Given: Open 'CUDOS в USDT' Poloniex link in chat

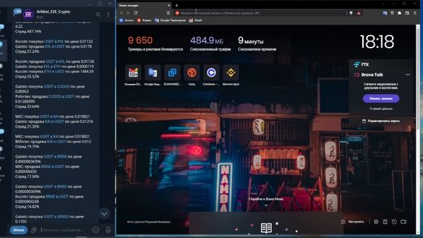Looking at the screenshot, I should click(61, 97).
